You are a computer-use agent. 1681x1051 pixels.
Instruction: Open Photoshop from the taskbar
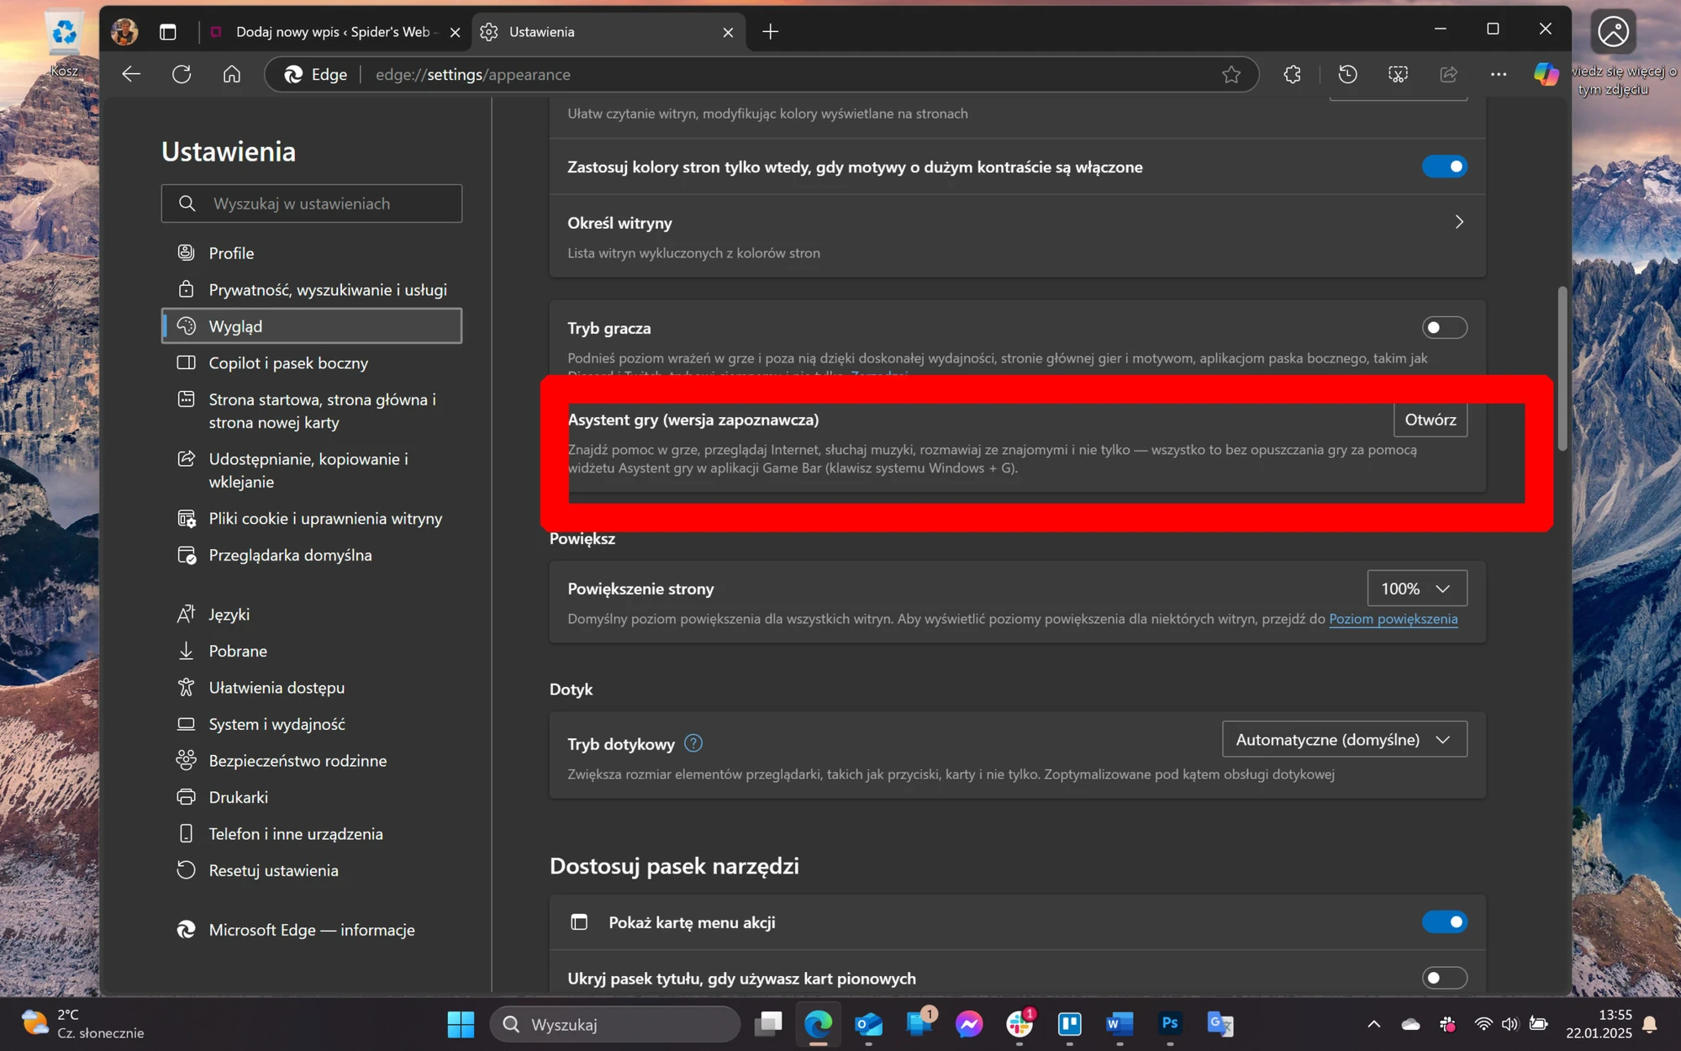click(1170, 1023)
